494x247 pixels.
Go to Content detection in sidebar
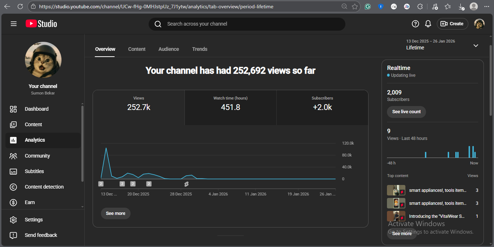pos(44,187)
